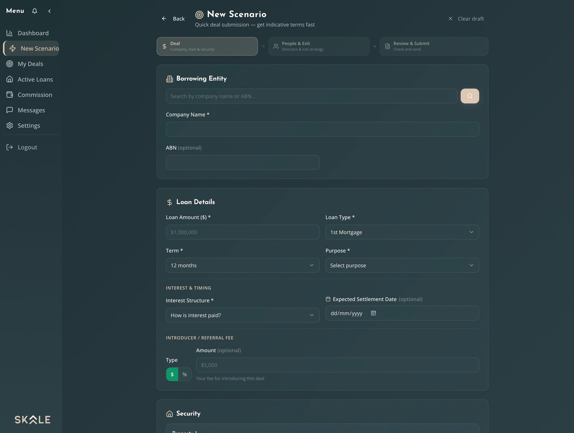Switch to the People & Exit step
Viewport: 574px width, 433px height.
point(319,46)
